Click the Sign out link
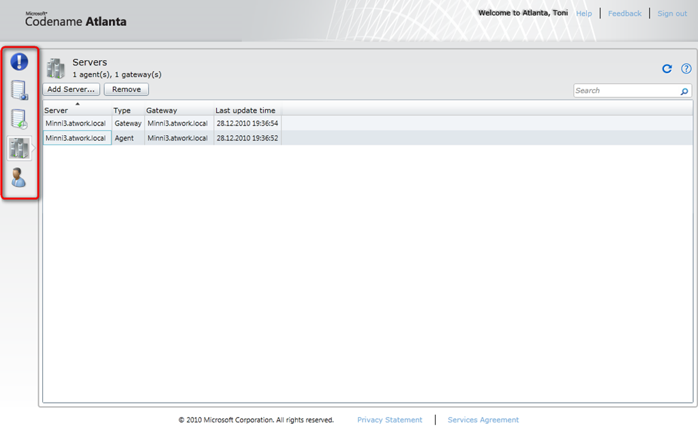The width and height of the screenshot is (698, 432). (672, 14)
